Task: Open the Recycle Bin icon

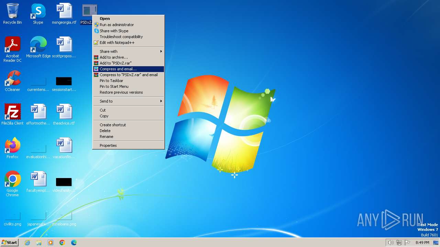Action: click(12, 14)
